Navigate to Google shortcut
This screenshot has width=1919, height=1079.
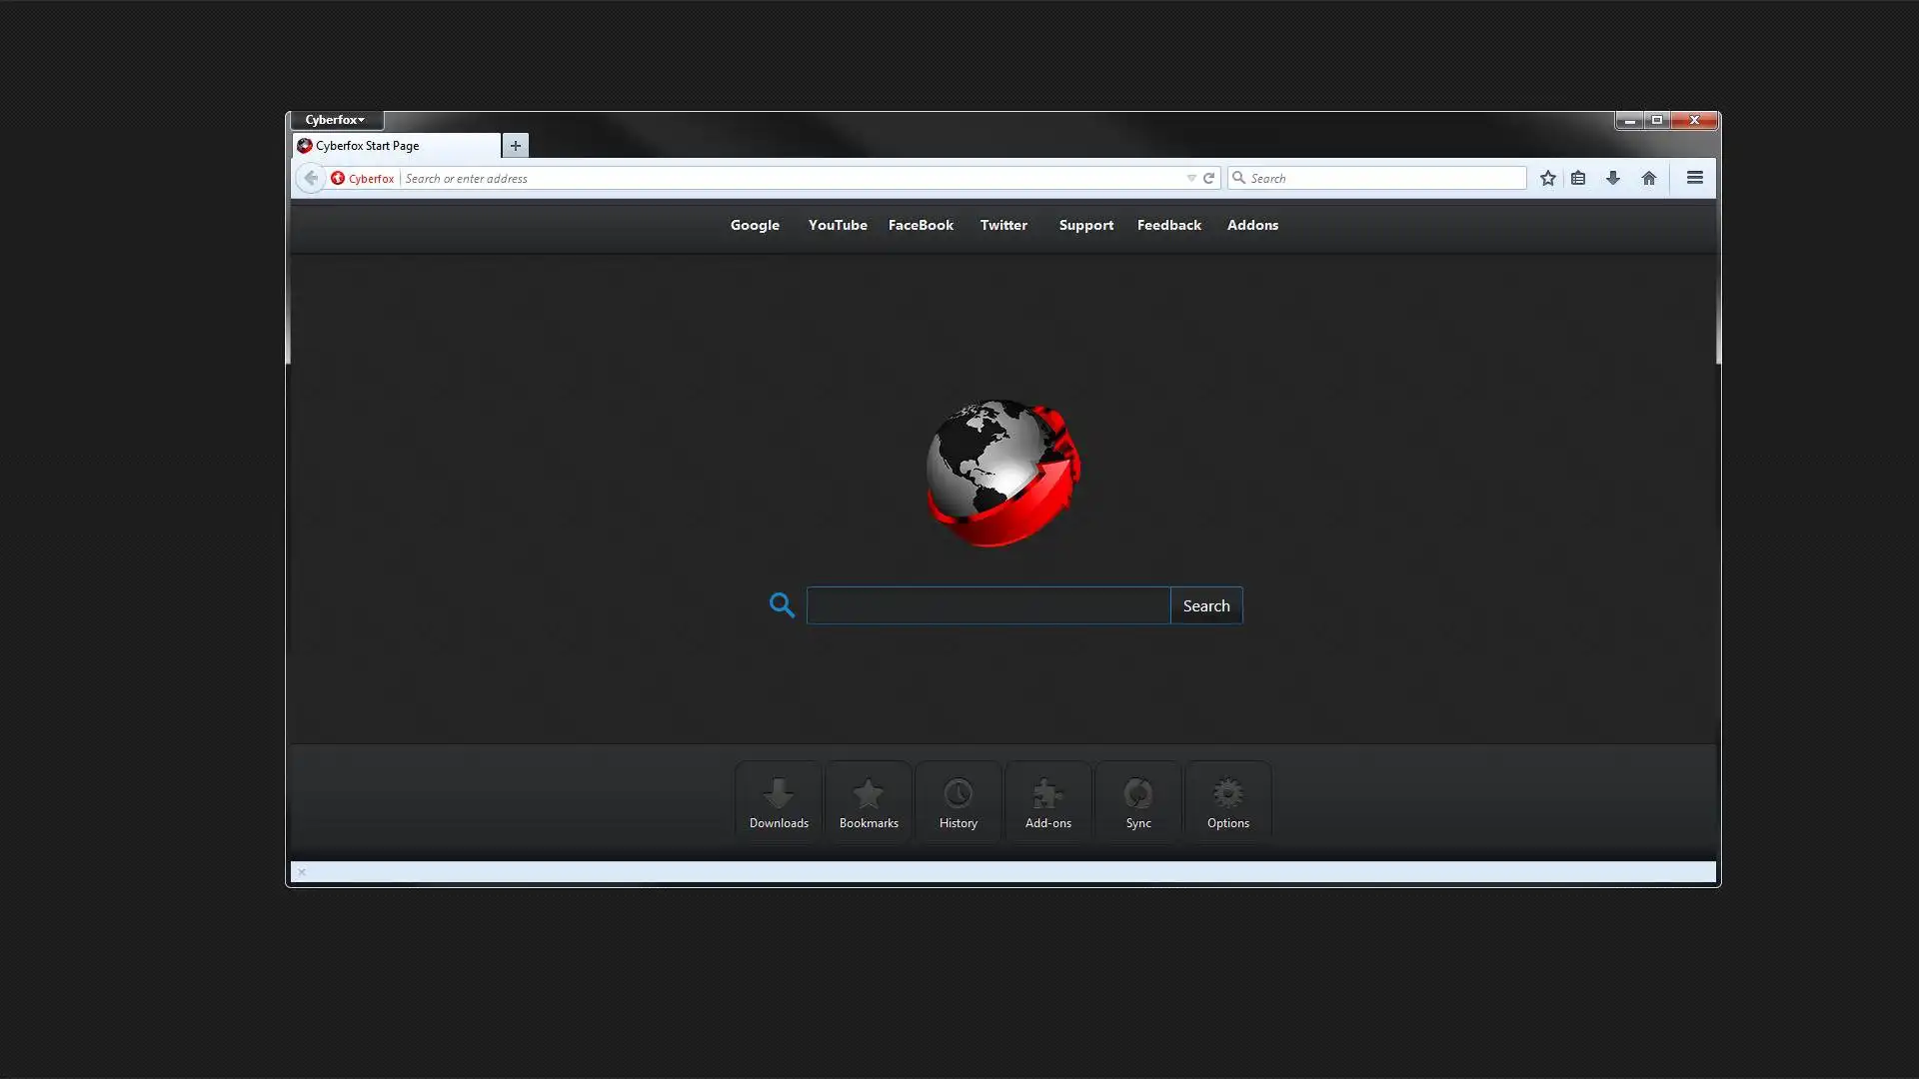[754, 224]
